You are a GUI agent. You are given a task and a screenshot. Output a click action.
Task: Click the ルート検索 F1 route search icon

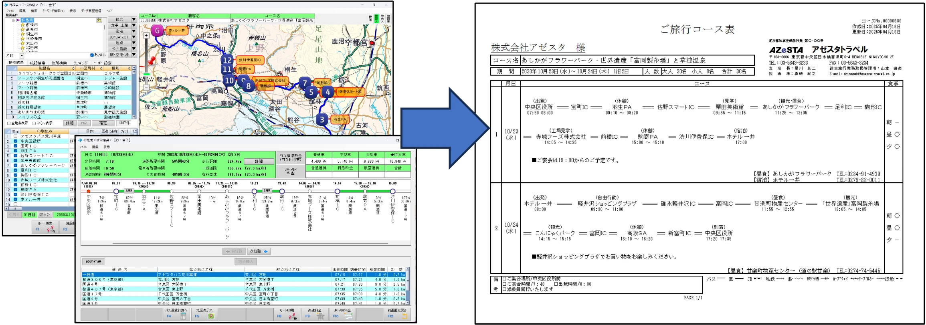[51, 229]
